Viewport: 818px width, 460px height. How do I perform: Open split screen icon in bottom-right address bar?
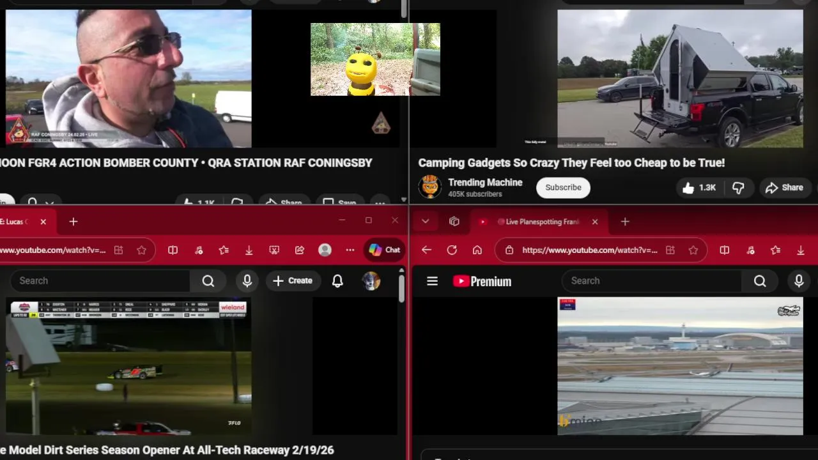click(x=670, y=250)
